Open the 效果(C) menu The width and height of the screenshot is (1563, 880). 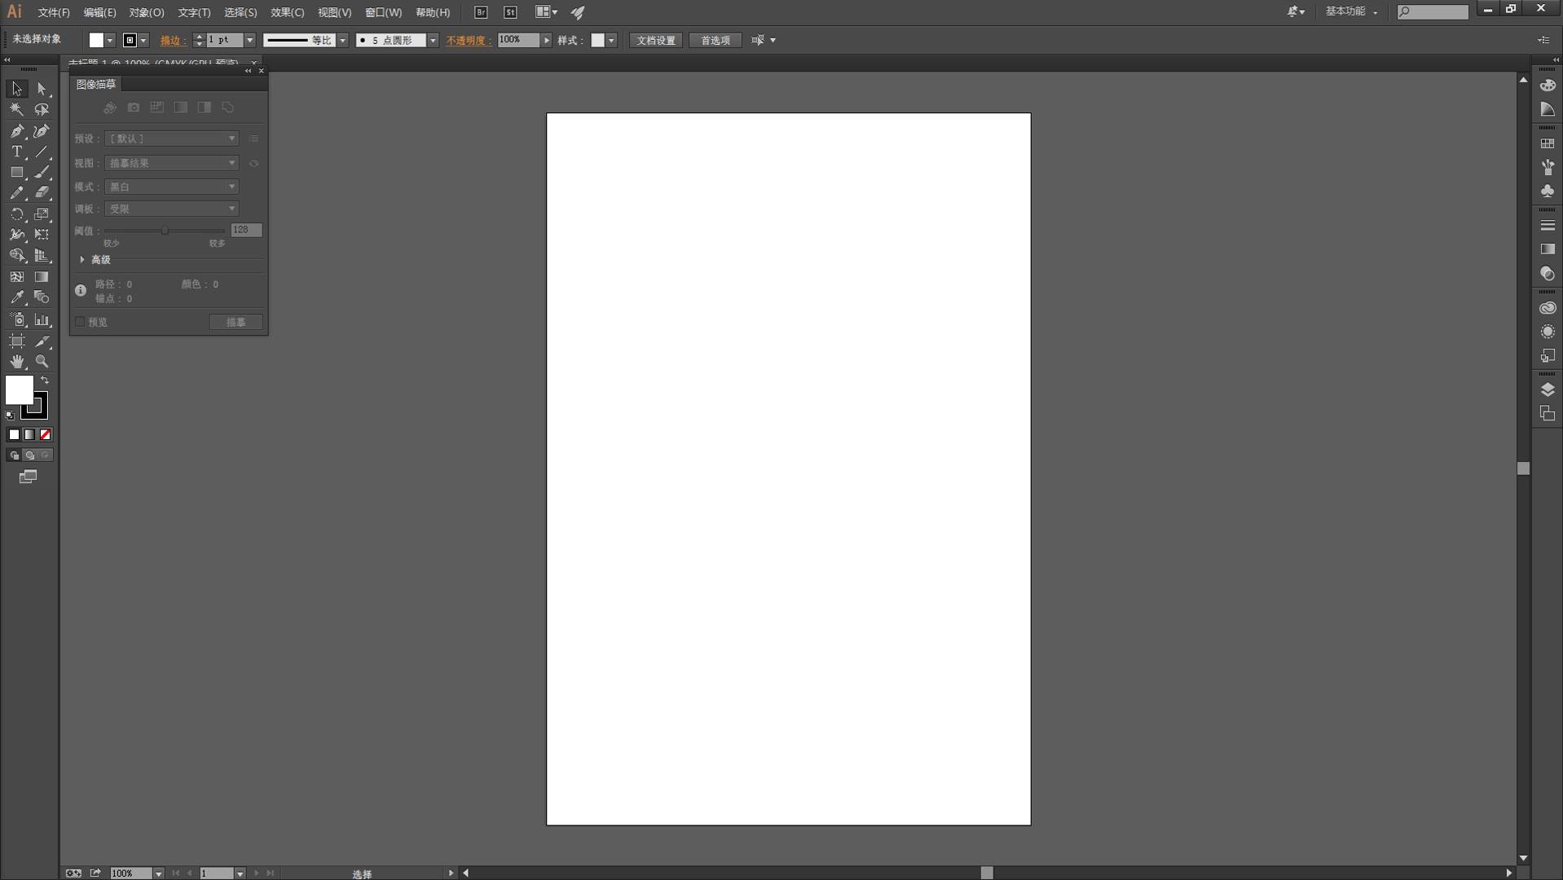pos(287,12)
